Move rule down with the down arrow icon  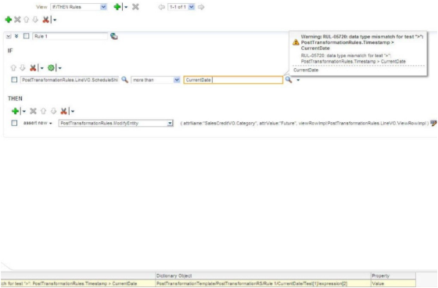click(35, 20)
